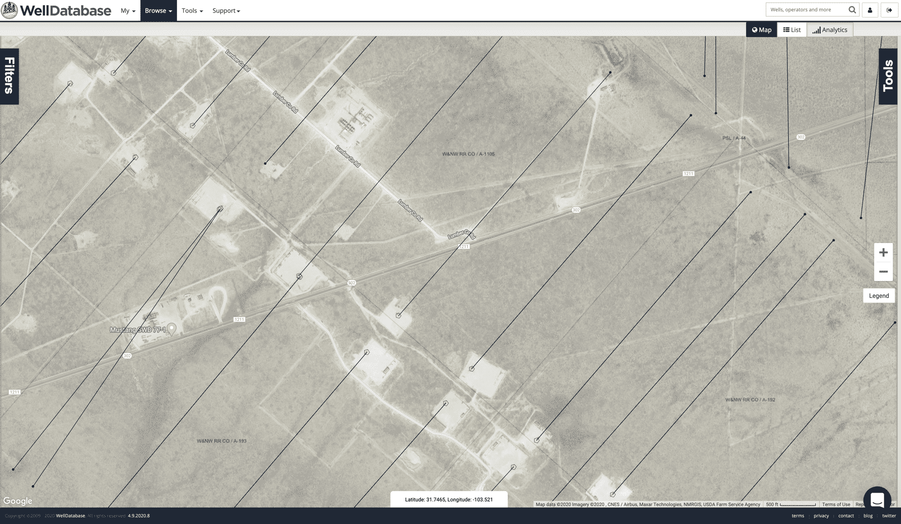Image resolution: width=901 pixels, height=524 pixels.
Task: Open the blog footer link
Action: click(x=868, y=516)
